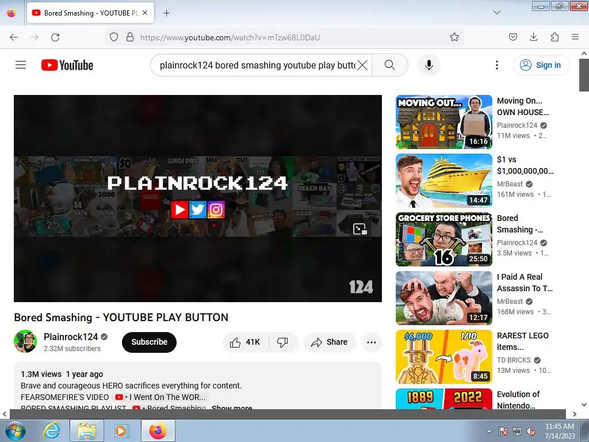Screen dimensions: 589x442
Task: Click the Sign in button
Action: pos(541,65)
